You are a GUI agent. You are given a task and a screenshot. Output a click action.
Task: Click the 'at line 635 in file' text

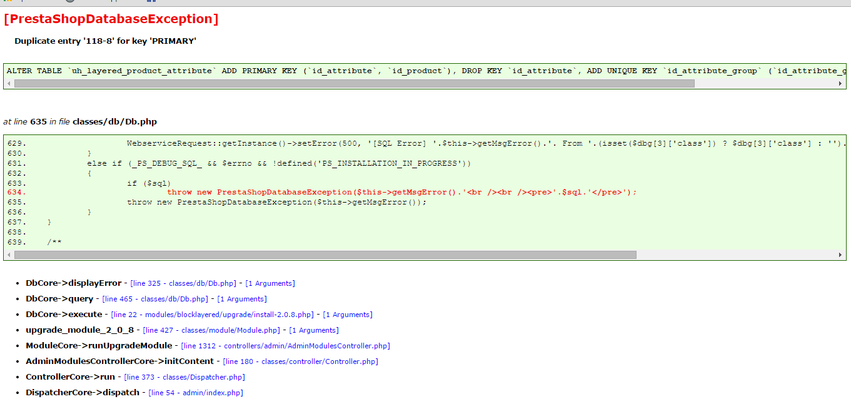pos(80,122)
